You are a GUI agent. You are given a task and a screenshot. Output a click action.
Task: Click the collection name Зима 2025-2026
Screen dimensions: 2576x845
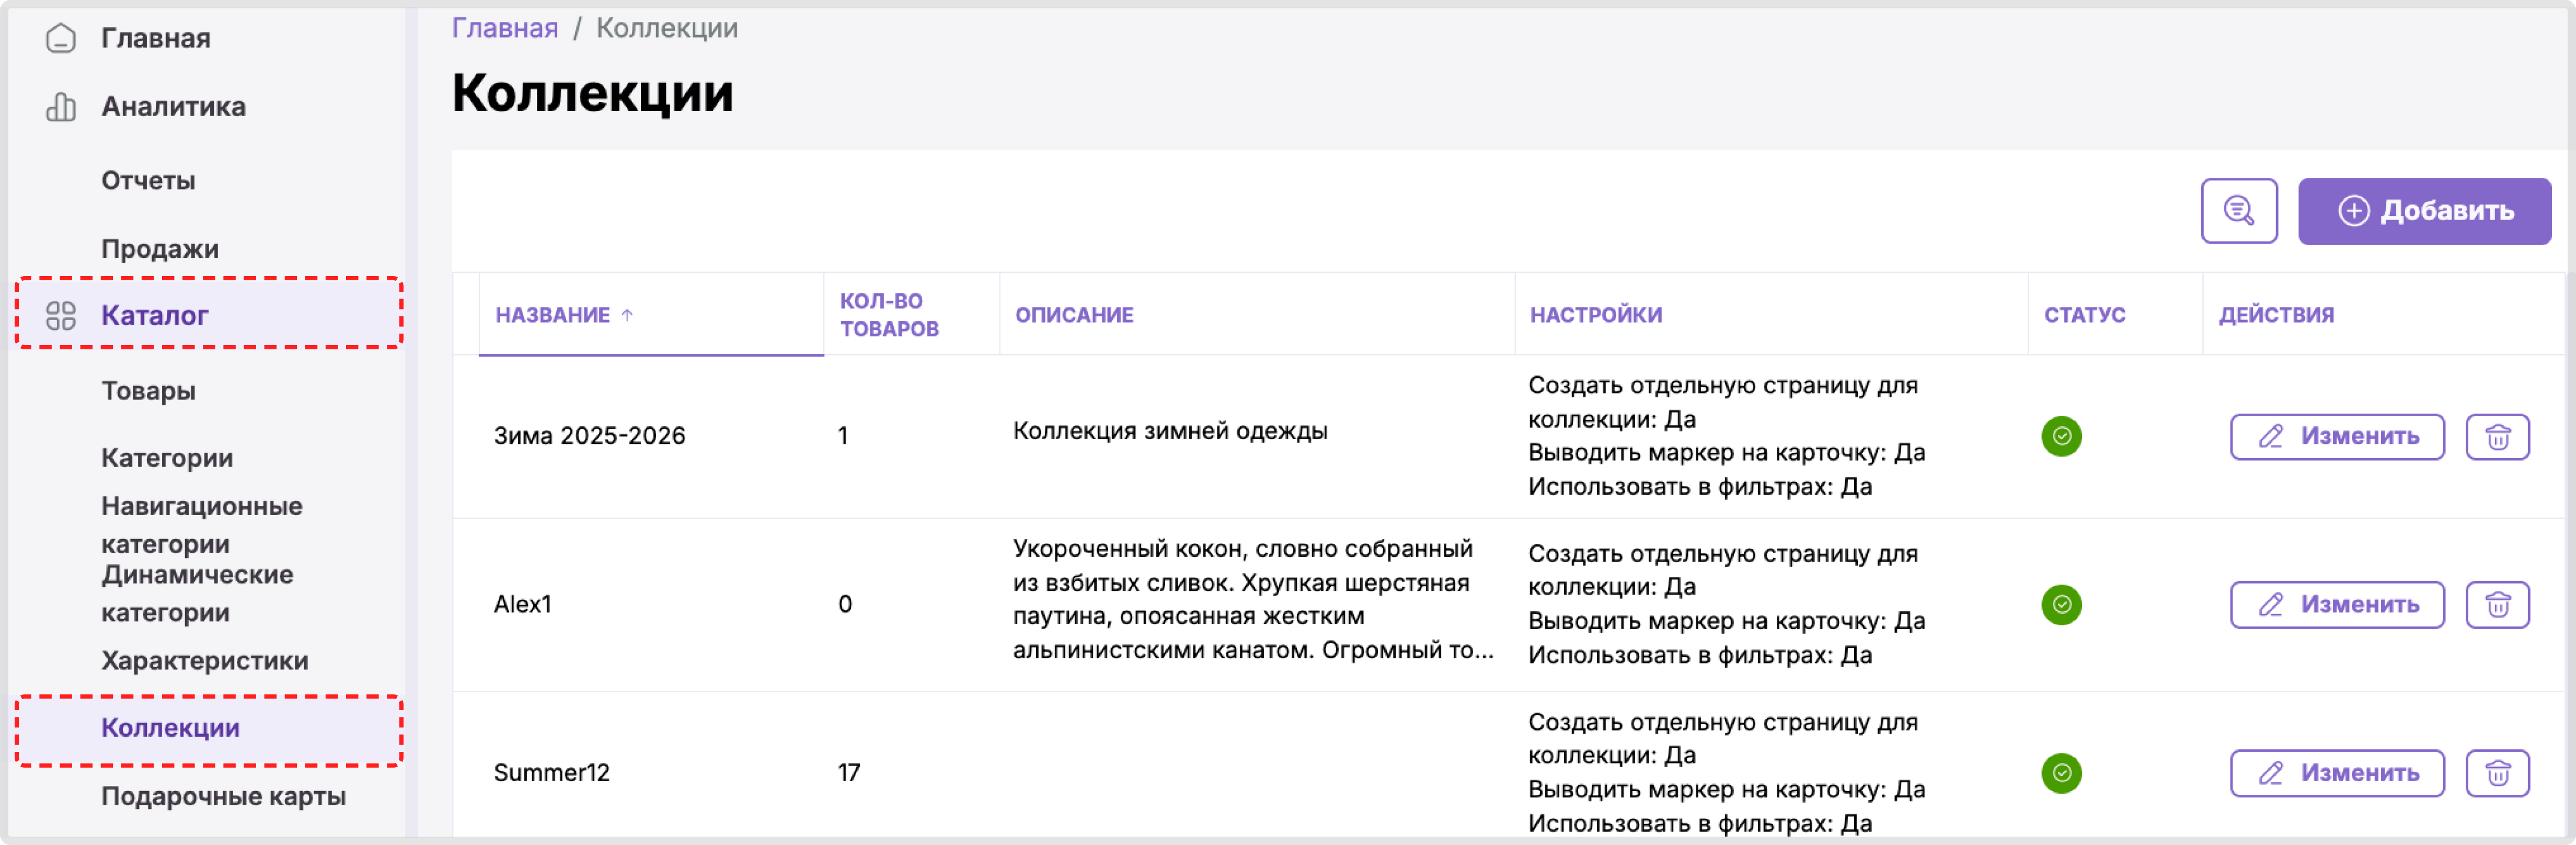589,436
